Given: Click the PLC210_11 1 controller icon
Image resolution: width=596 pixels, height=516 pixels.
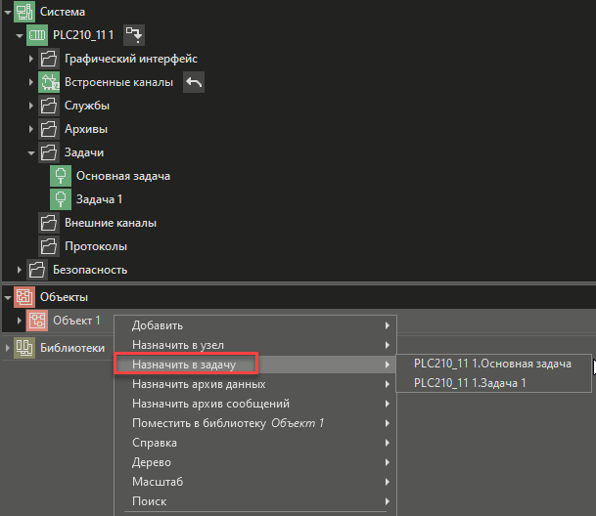Looking at the screenshot, I should 37,35.
